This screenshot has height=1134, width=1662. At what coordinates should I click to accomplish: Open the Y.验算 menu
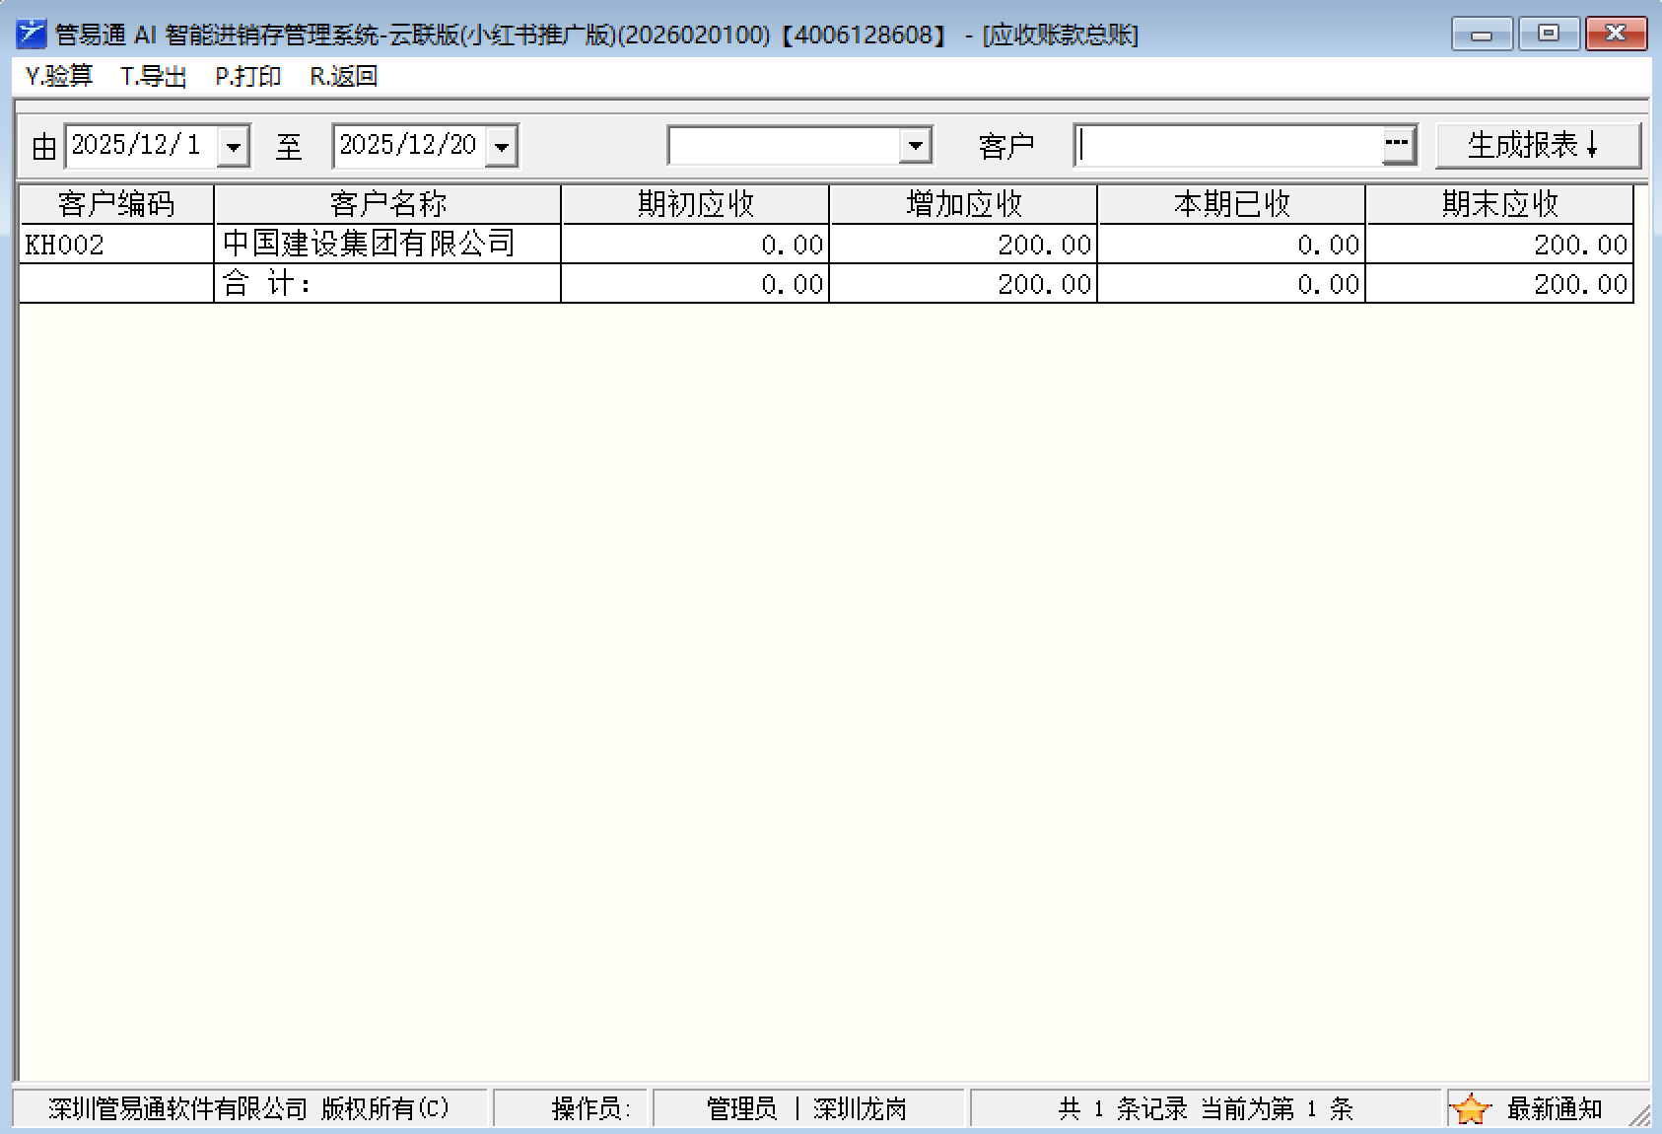59,77
